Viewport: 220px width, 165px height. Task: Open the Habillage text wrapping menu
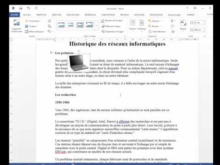pyautogui.click(x=142, y=25)
